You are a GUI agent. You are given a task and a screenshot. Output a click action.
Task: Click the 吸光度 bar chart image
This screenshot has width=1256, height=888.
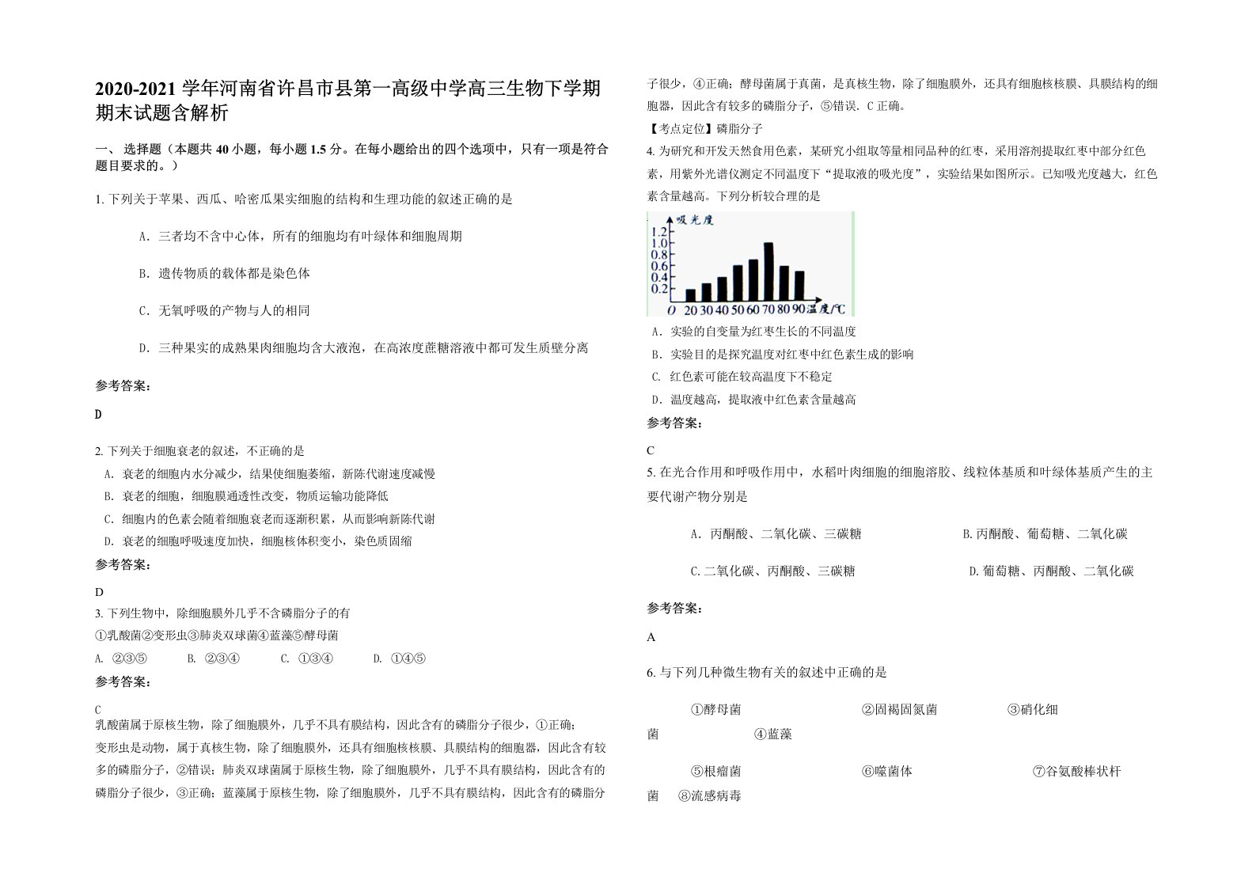751,264
